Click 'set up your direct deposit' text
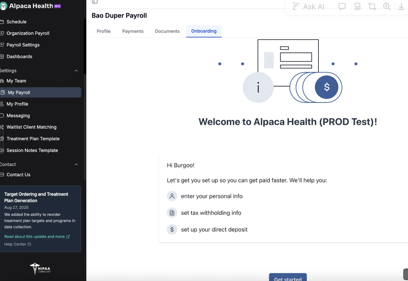The height and width of the screenshot is (281, 408). tap(214, 230)
